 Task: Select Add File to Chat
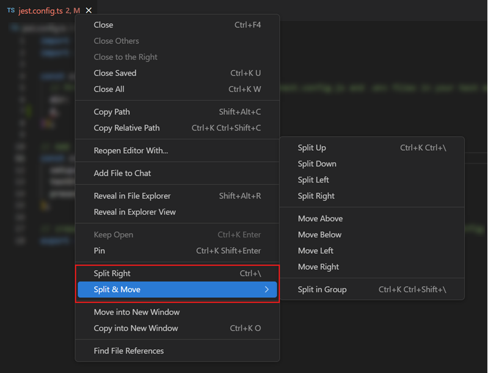point(122,173)
